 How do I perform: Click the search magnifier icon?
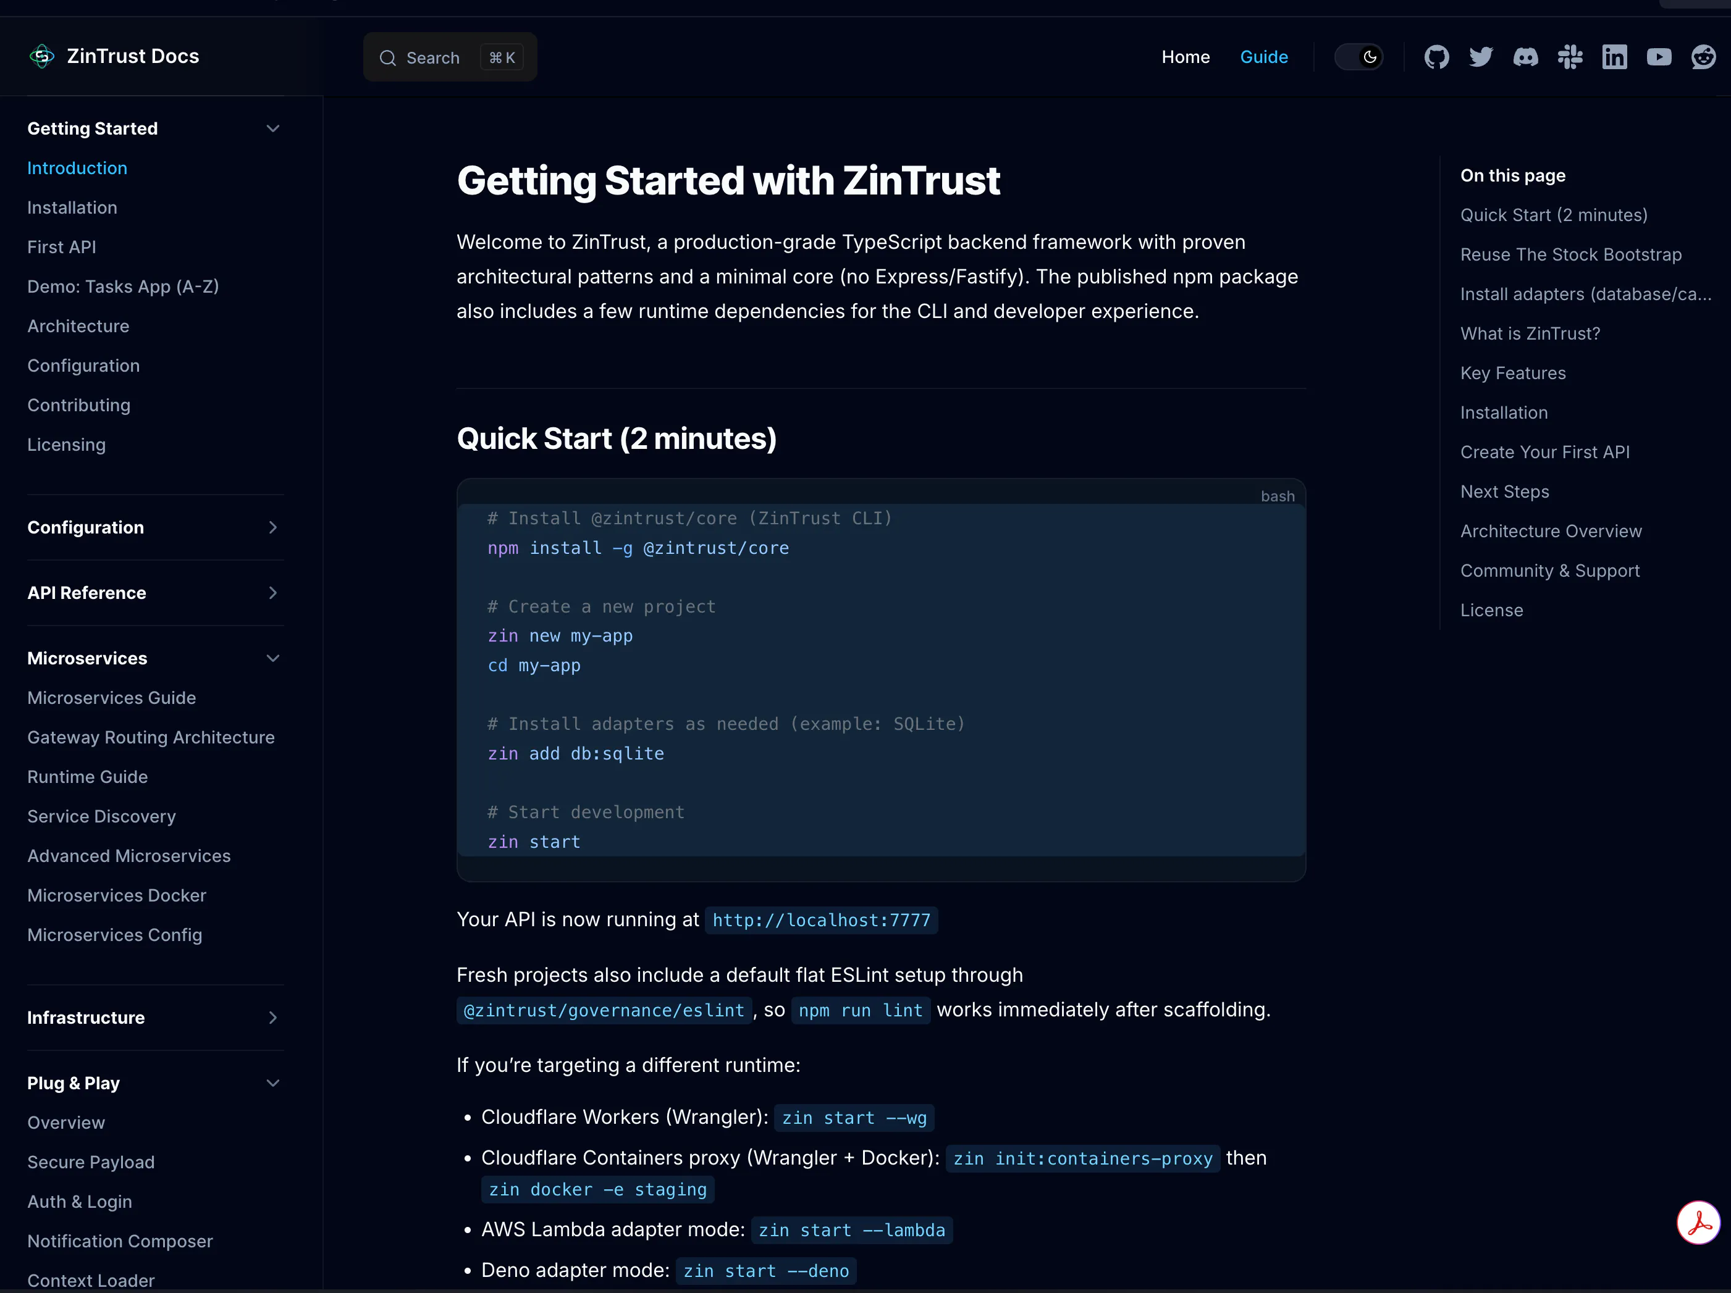pos(387,58)
